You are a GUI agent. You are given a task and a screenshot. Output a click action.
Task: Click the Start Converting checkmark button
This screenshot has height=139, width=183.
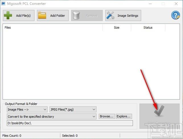tap(159, 116)
